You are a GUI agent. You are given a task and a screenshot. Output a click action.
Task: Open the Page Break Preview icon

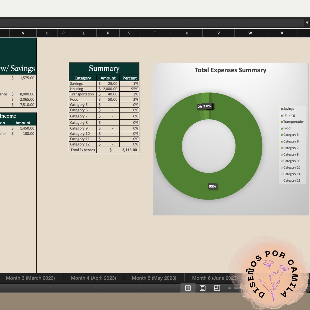point(217,288)
